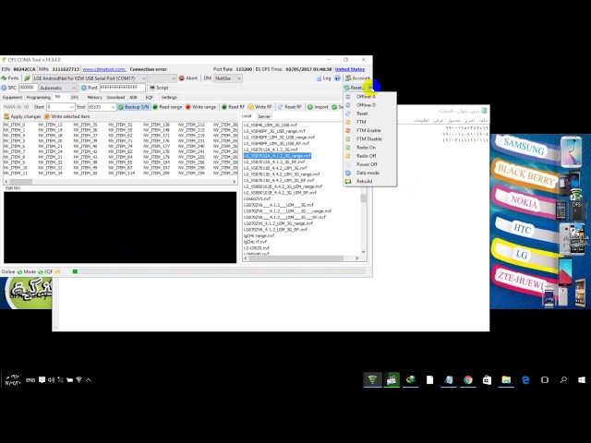
Task: Choose FTM Disable in Reset menu
Action: click(x=369, y=139)
